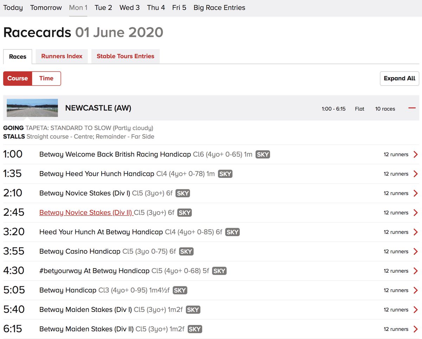The image size is (422, 339).
Task: Go to Today's racecards
Action: [x=13, y=8]
